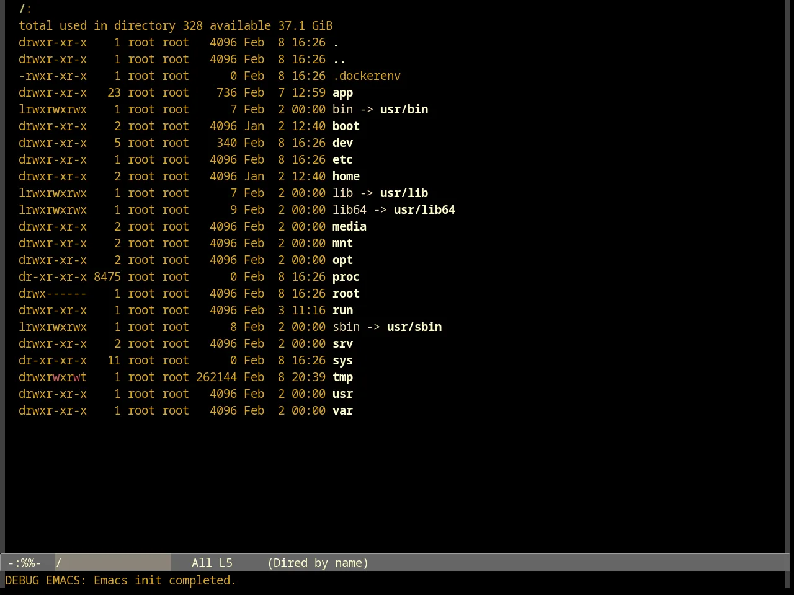Select the parent '..' directory entry

pos(339,59)
